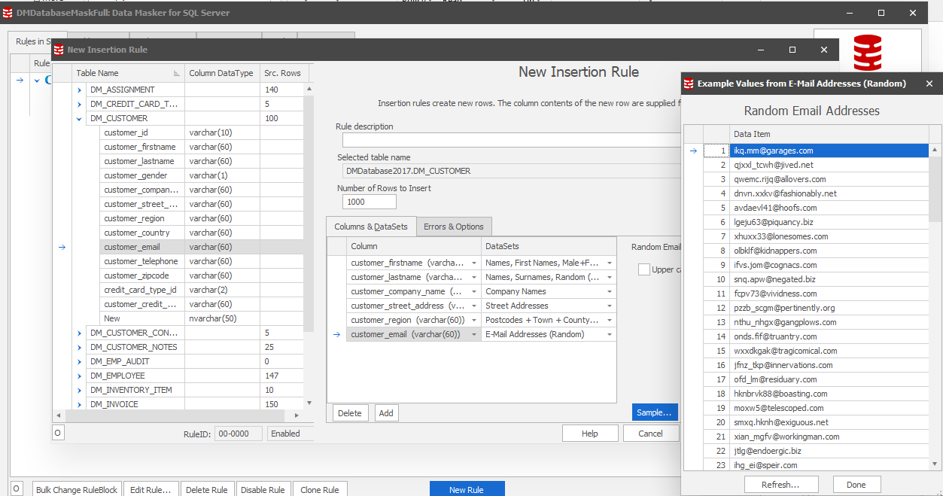The image size is (943, 496).
Task: Switch to the Errors & Options tab
Action: pos(453,227)
